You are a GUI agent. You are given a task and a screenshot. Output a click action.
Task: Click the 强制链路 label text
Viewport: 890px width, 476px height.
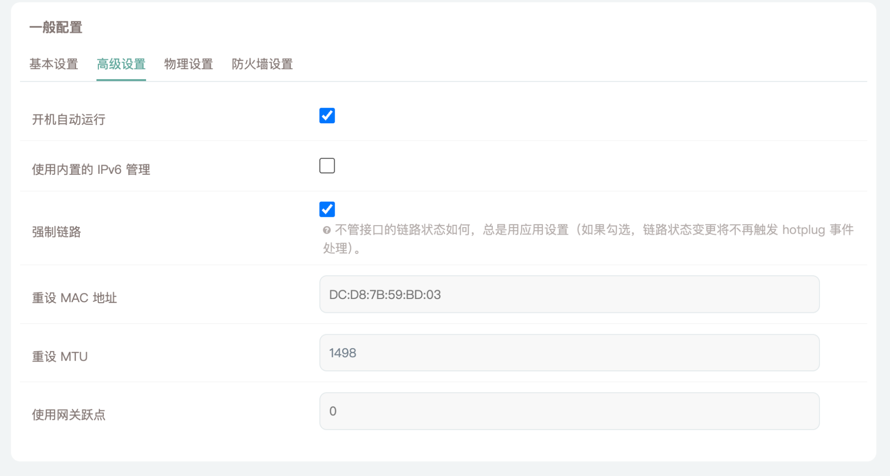pyautogui.click(x=57, y=232)
